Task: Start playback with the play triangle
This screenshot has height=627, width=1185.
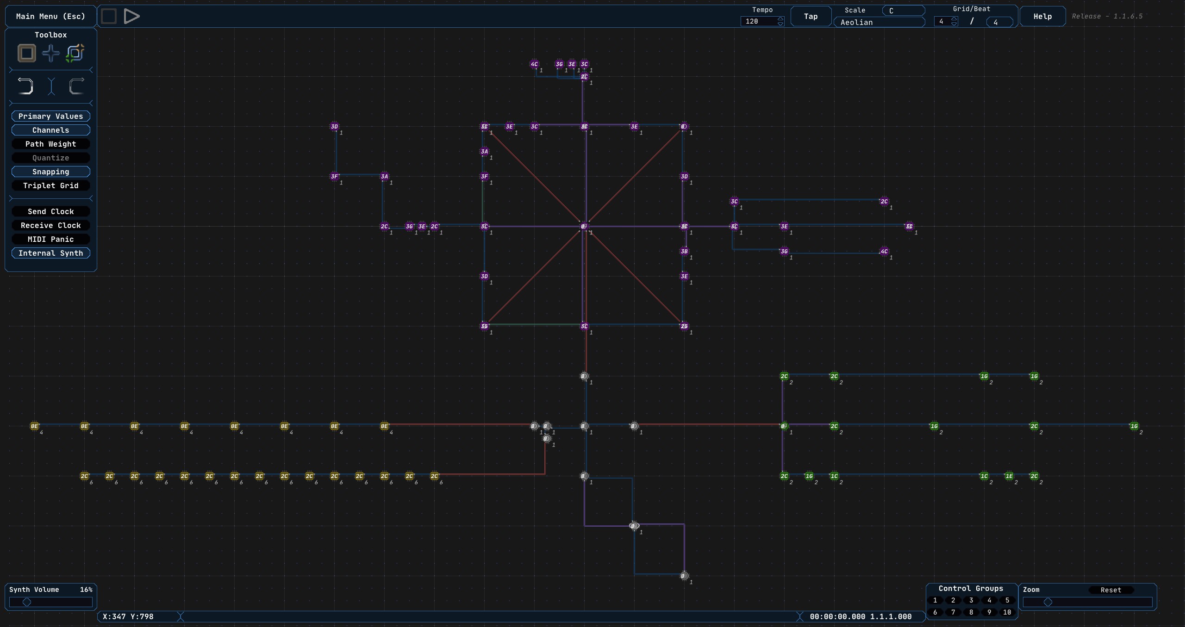Action: (x=131, y=17)
